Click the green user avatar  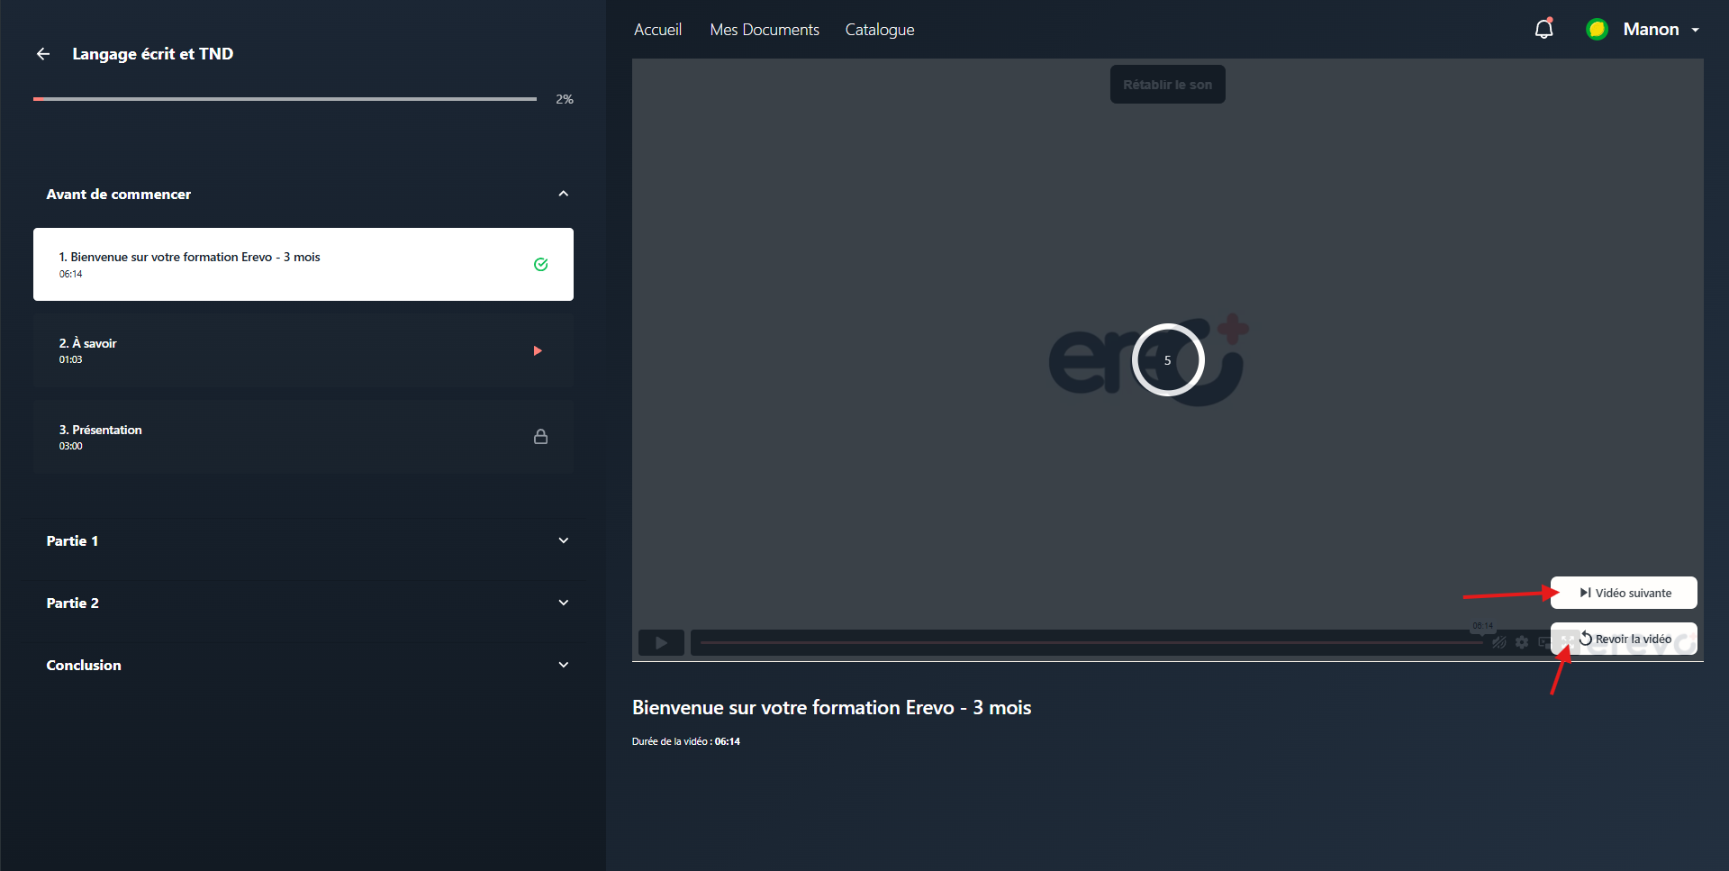point(1597,29)
